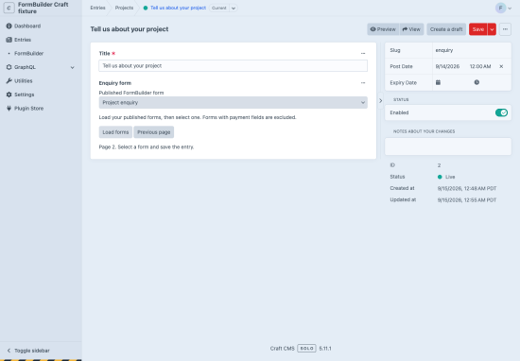Click the SOLO edition badge
This screenshot has height=361, width=520.
306,349
